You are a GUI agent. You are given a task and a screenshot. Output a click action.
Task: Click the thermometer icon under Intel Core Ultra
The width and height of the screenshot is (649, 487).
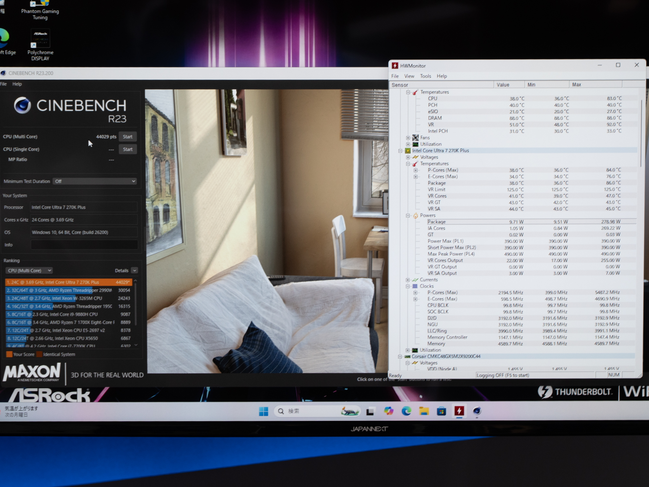(x=415, y=164)
